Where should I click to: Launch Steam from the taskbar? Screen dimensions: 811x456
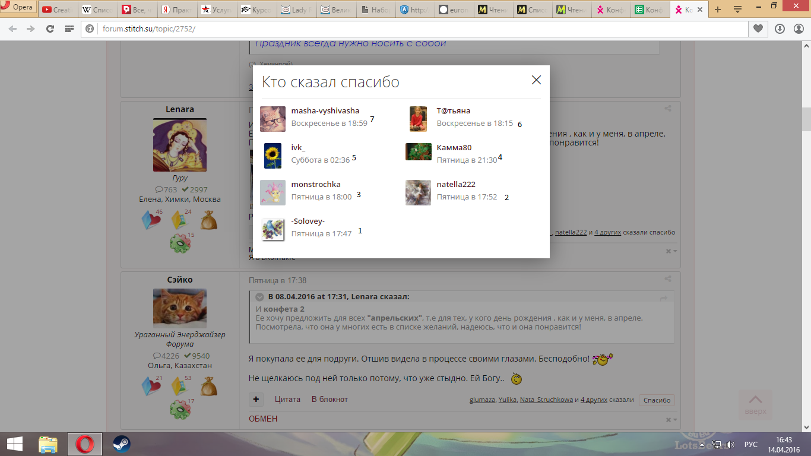[122, 444]
